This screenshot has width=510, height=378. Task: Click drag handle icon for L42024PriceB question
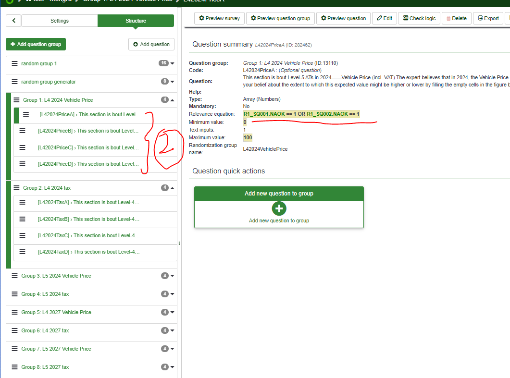pyautogui.click(x=22, y=131)
